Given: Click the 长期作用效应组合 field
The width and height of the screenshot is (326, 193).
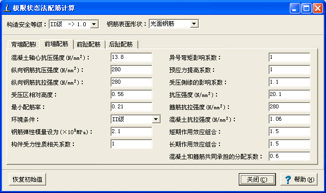Looking at the screenshot, I should coord(289,144).
